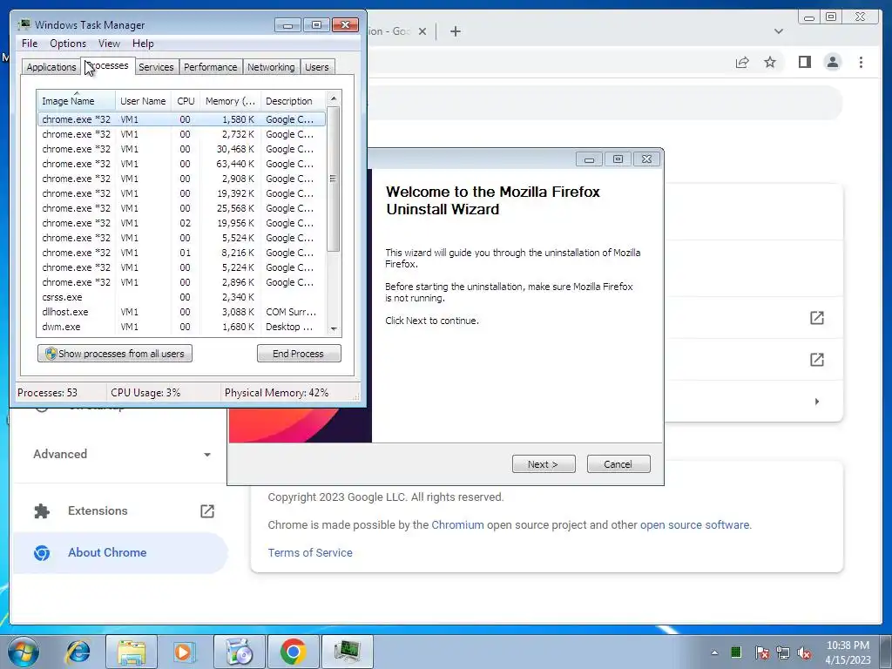Open the Task Manager File menu
The width and height of the screenshot is (892, 669).
[30, 44]
